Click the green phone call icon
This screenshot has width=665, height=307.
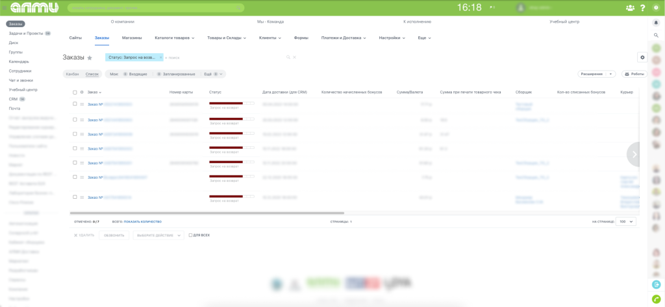click(656, 299)
